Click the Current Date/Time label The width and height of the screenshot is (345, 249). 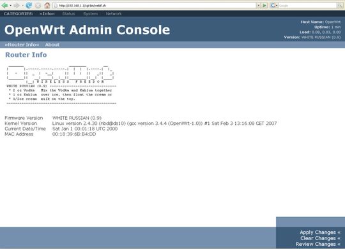coord(26,129)
